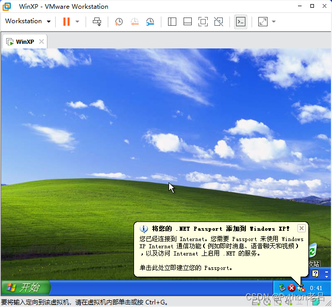Click the sound card status icon
Viewport: 332px width, 307px height.
289,303
